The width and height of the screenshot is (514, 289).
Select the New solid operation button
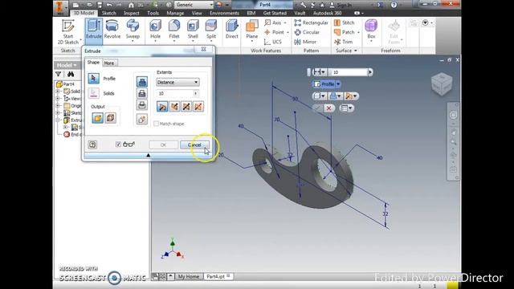tap(142, 119)
